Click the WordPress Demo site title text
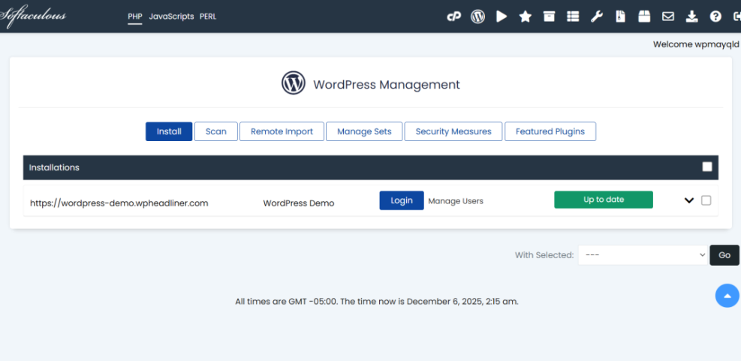 (x=299, y=203)
